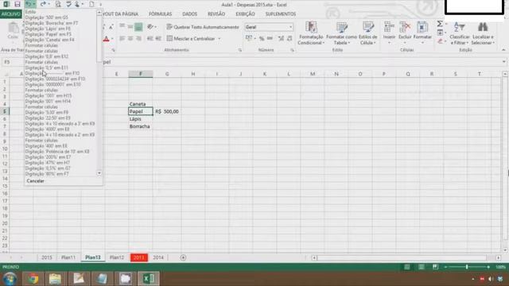
Task: Open Localizar e Selecionar binoculars
Action: coord(483,33)
